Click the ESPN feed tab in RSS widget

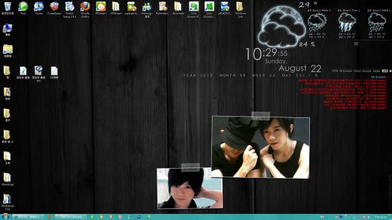click(x=335, y=71)
